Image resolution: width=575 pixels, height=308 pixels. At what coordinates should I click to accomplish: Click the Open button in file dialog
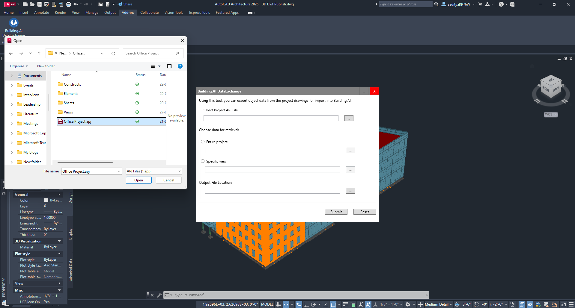pos(139,180)
